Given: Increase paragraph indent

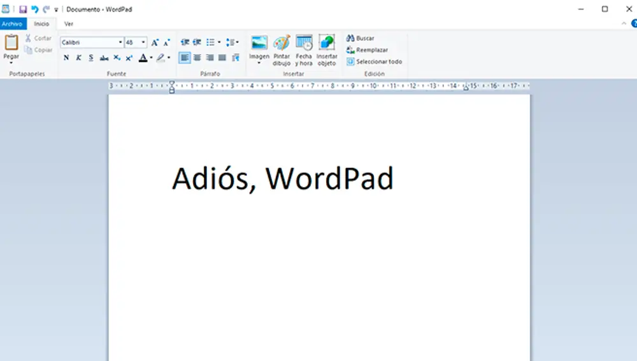Looking at the screenshot, I should 197,42.
